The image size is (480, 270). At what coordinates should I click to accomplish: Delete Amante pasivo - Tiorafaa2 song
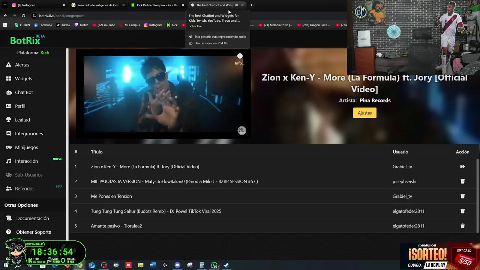(x=462, y=226)
